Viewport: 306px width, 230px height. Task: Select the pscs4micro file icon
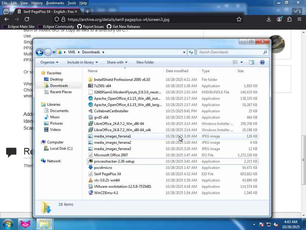pos(90,168)
